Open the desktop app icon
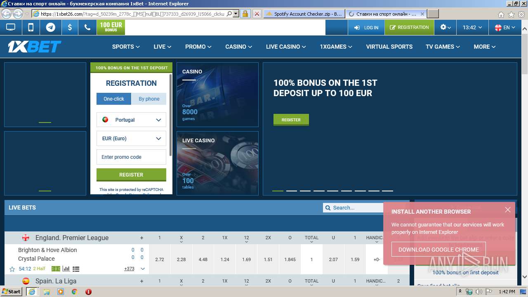528x297 pixels. [x=10, y=28]
